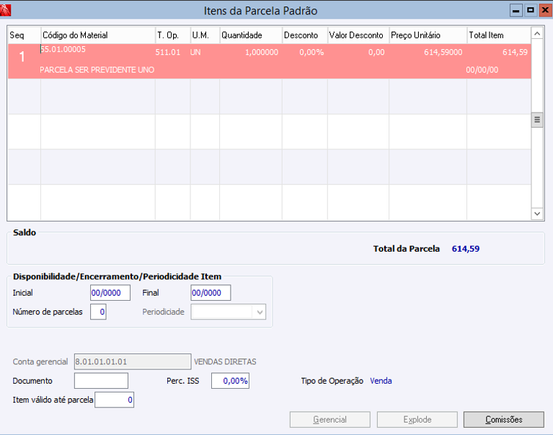Click the Preço Unitário column header

pos(428,35)
